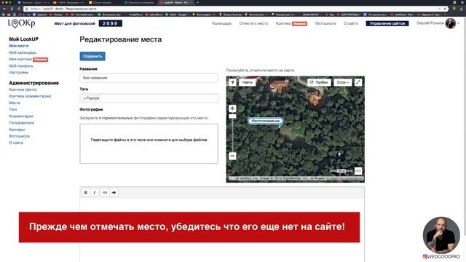This screenshot has height=262, width=466.
Task: Click map zoom out minus button
Action: click(x=232, y=156)
